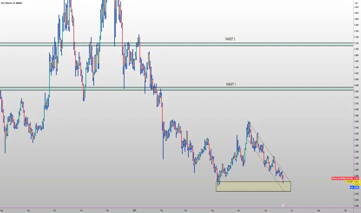Click the CELO / TetherUS symbol title

pos(11,3)
